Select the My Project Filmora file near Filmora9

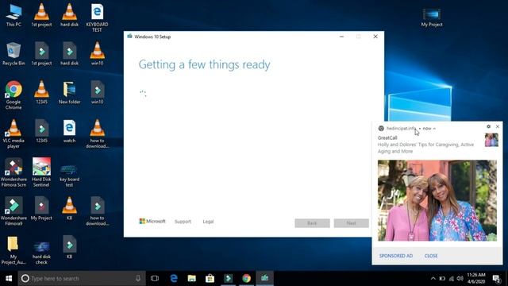tap(41, 208)
